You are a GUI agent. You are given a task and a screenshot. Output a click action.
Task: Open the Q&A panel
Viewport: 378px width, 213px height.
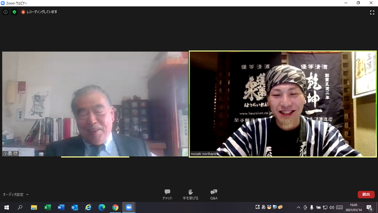pos(214,195)
